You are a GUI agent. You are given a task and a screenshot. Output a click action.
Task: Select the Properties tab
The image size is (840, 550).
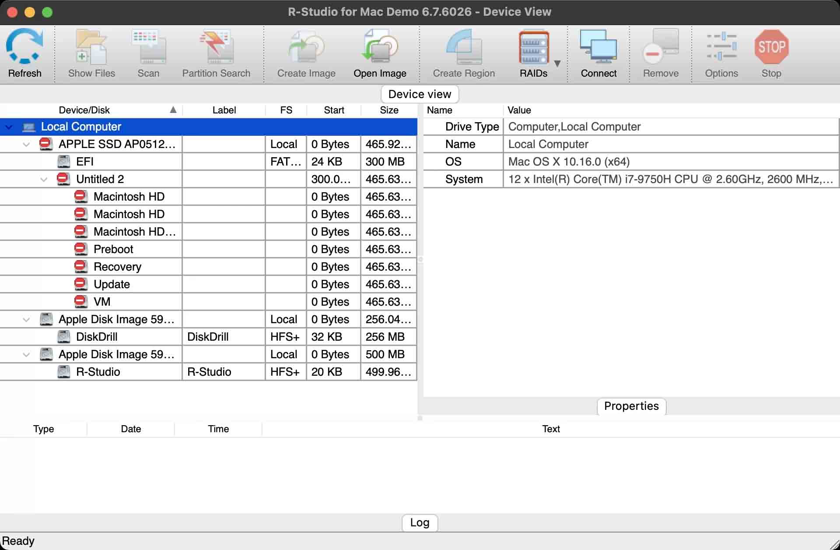point(631,406)
